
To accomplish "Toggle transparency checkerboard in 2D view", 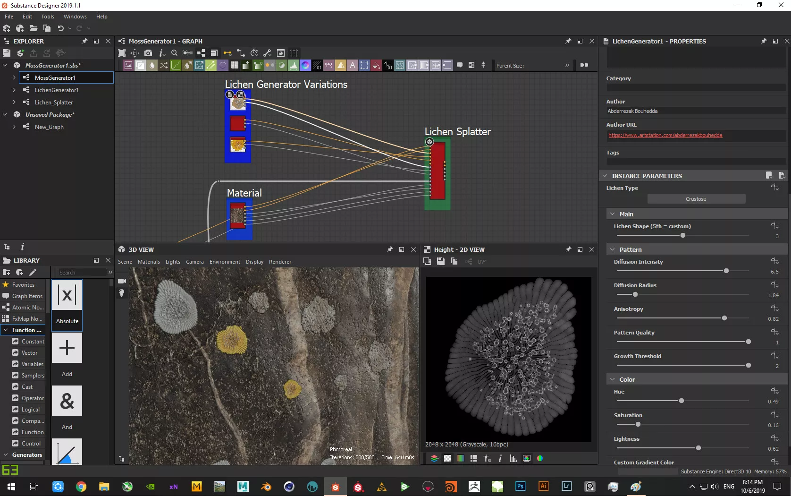I will pos(447,458).
